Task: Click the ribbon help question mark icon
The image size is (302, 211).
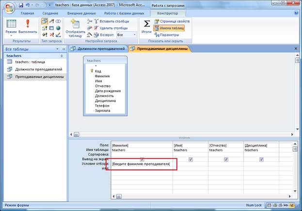Action: (296, 14)
